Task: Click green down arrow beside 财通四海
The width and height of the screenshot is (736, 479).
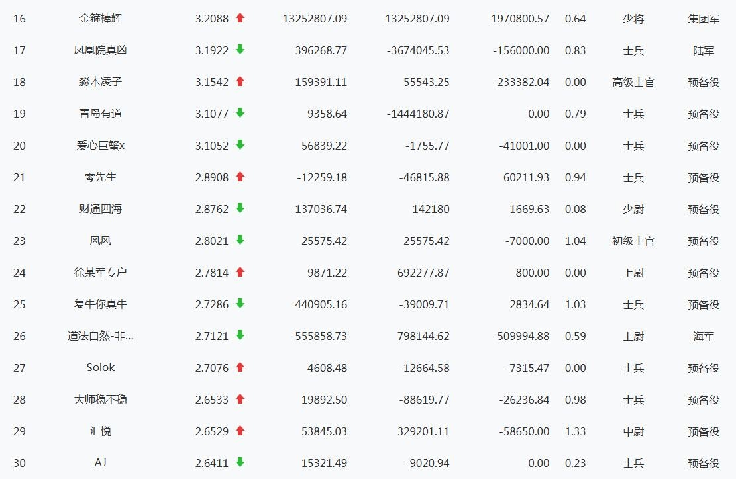Action: pos(240,208)
